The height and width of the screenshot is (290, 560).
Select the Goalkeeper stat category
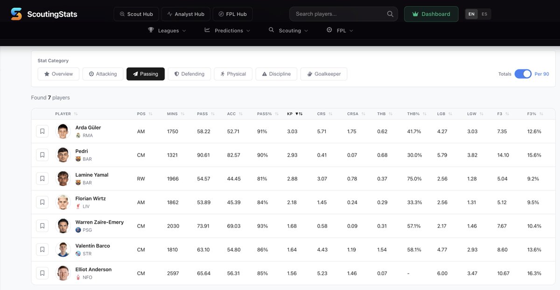(x=324, y=74)
